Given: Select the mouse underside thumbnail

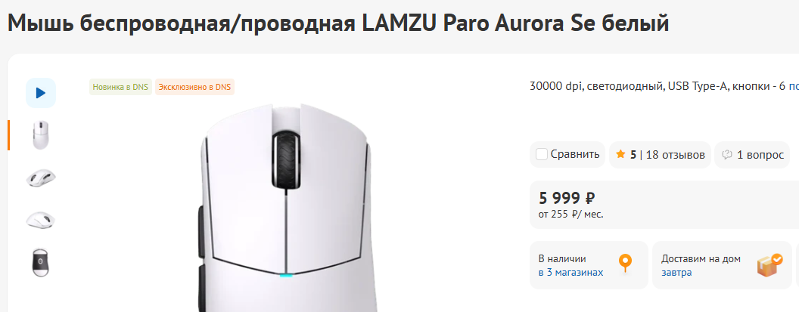Looking at the screenshot, I should point(41,263).
